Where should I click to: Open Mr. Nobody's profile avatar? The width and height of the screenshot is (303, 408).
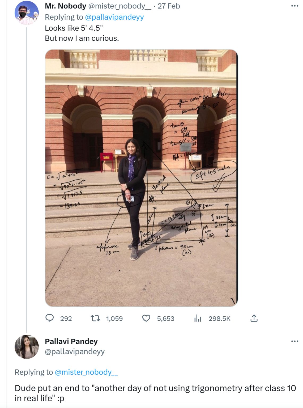[27, 13]
